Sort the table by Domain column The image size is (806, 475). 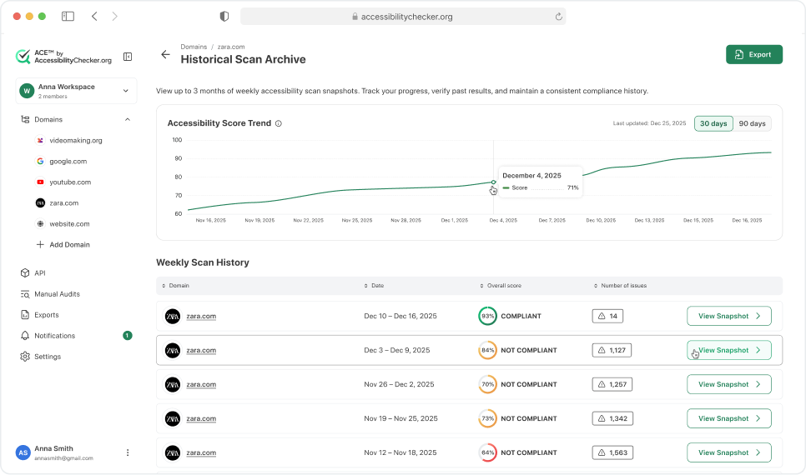point(175,286)
